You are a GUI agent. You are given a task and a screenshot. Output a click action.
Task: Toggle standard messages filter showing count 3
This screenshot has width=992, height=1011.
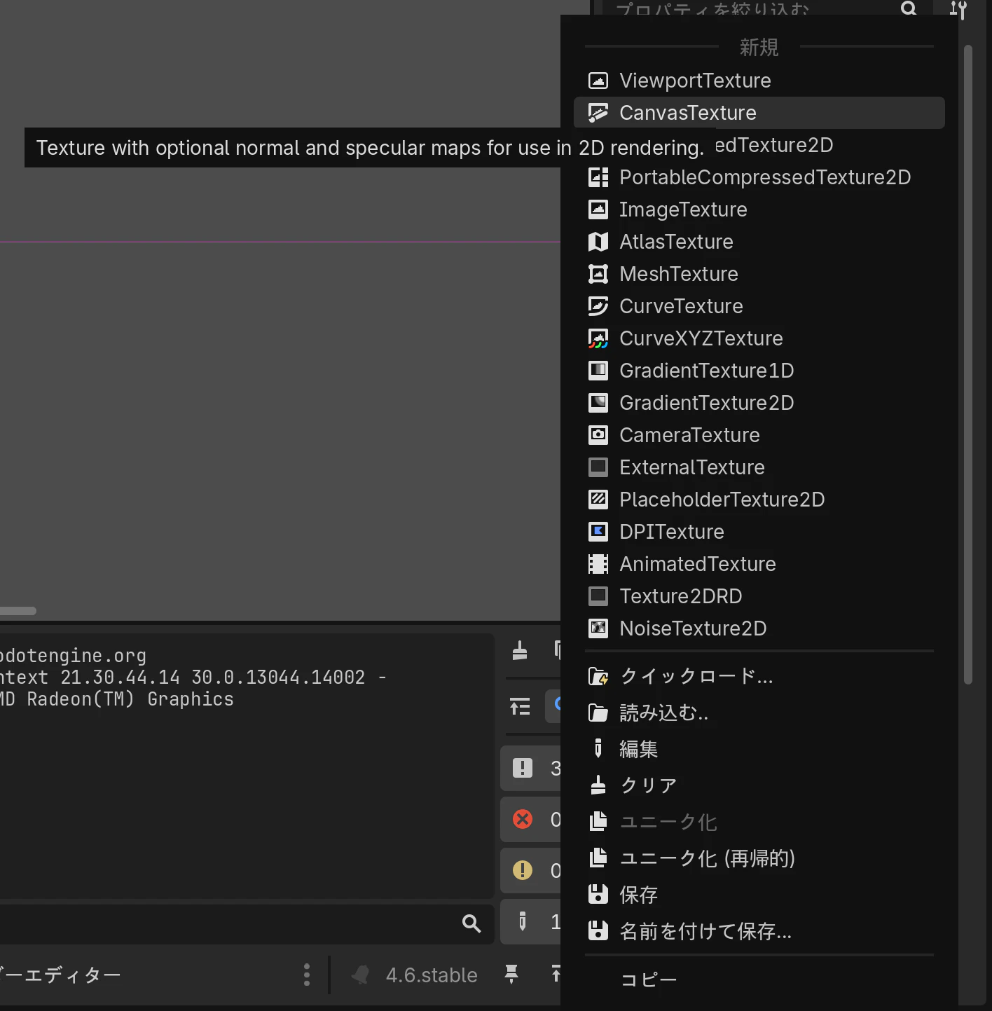click(x=531, y=768)
